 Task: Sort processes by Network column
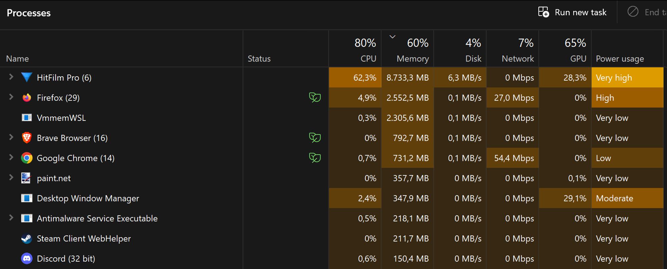[x=513, y=49]
